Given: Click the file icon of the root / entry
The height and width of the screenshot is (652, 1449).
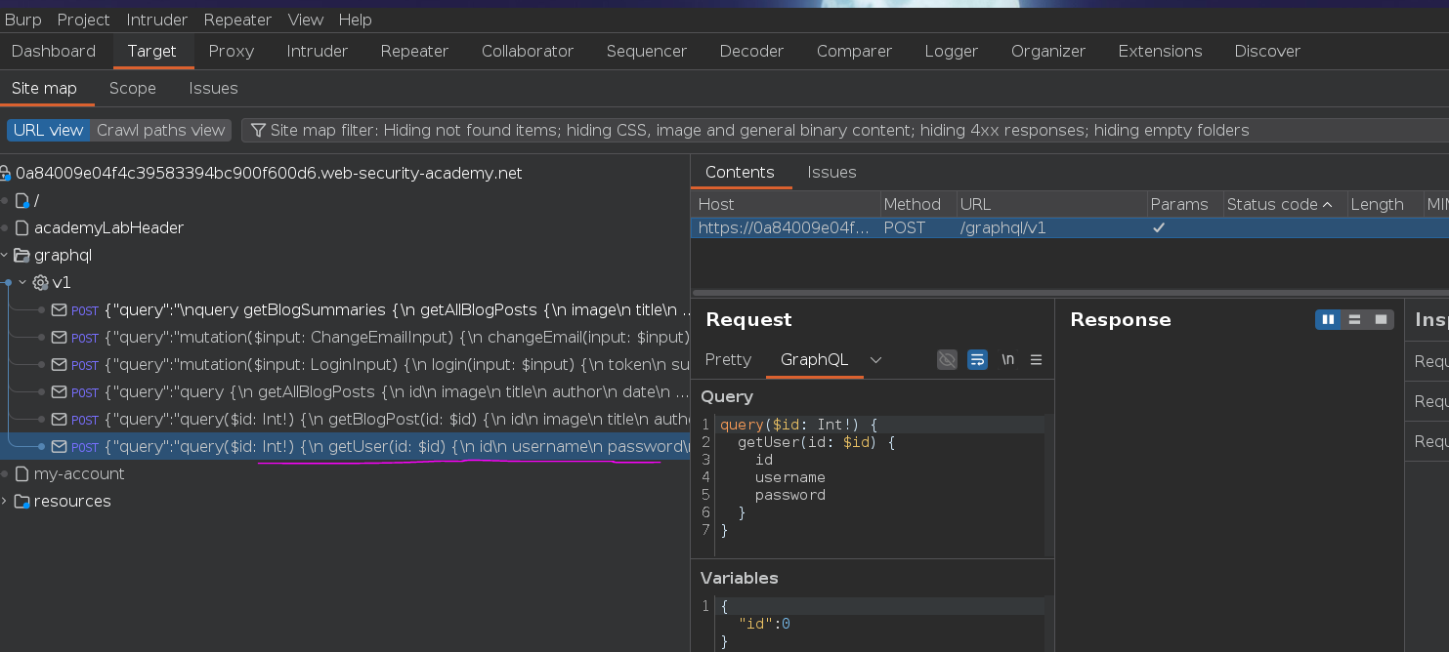Looking at the screenshot, I should tap(22, 200).
